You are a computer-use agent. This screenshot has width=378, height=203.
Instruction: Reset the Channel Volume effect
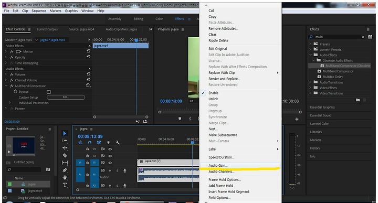click(x=89, y=79)
